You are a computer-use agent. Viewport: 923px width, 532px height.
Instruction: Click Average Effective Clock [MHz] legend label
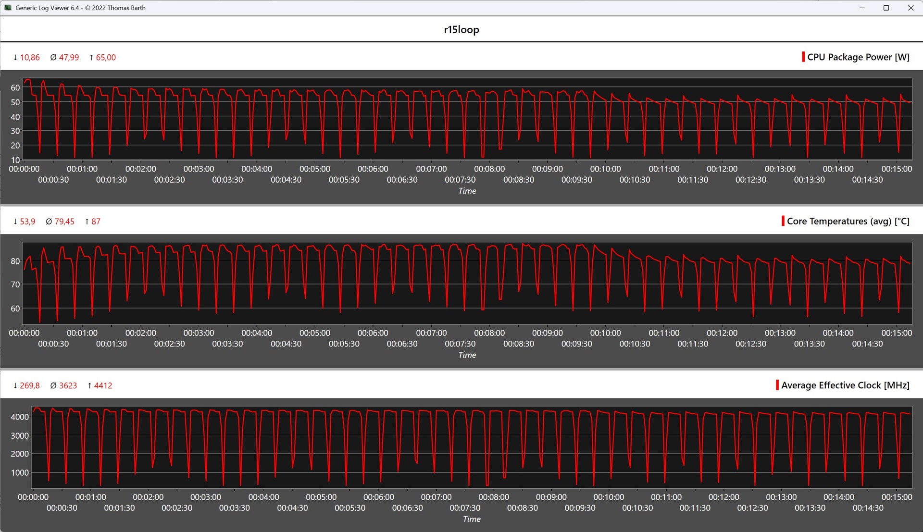coord(845,385)
